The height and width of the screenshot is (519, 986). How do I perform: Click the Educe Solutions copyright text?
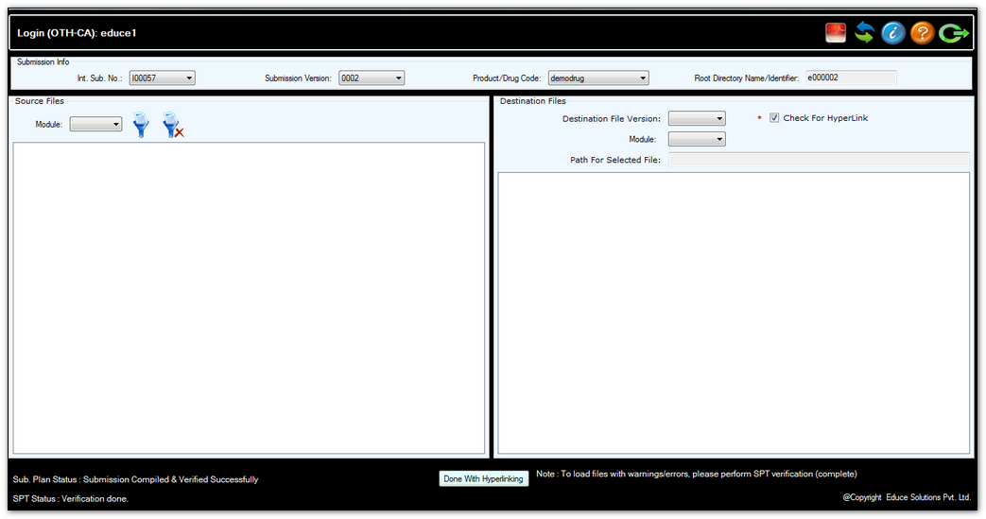tap(907, 497)
